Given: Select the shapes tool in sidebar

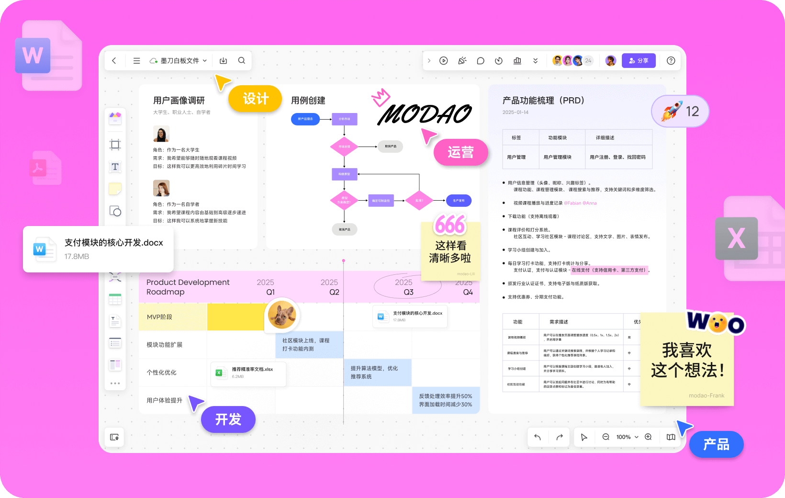Looking at the screenshot, I should click(x=115, y=211).
